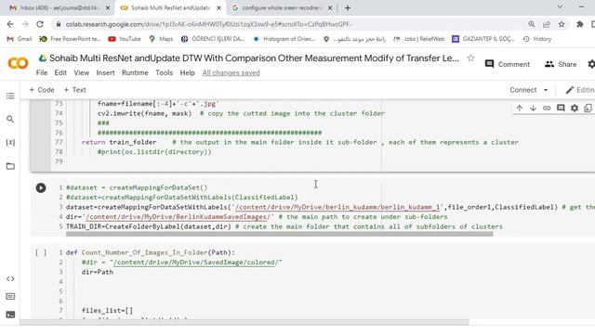Open the Jobs ReliefWeb bookmark
This screenshot has height=334, width=595.
click(418, 39)
